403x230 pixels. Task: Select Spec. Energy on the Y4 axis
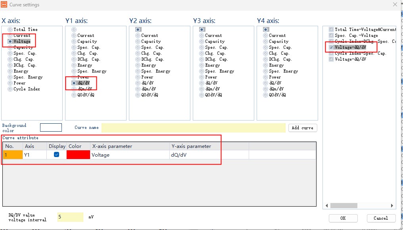coord(265,71)
